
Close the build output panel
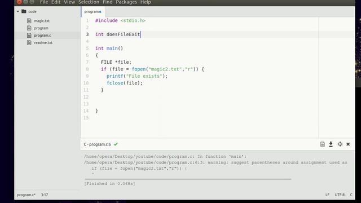(x=348, y=144)
